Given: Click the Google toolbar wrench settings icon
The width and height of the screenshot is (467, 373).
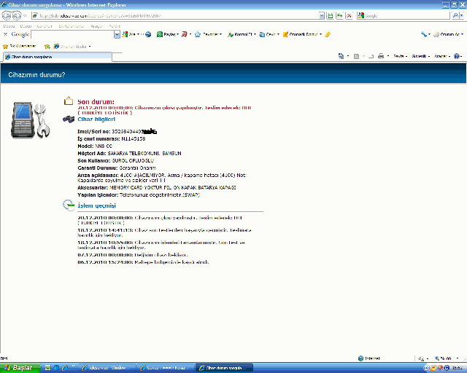Looking at the screenshot, I should point(425,34).
